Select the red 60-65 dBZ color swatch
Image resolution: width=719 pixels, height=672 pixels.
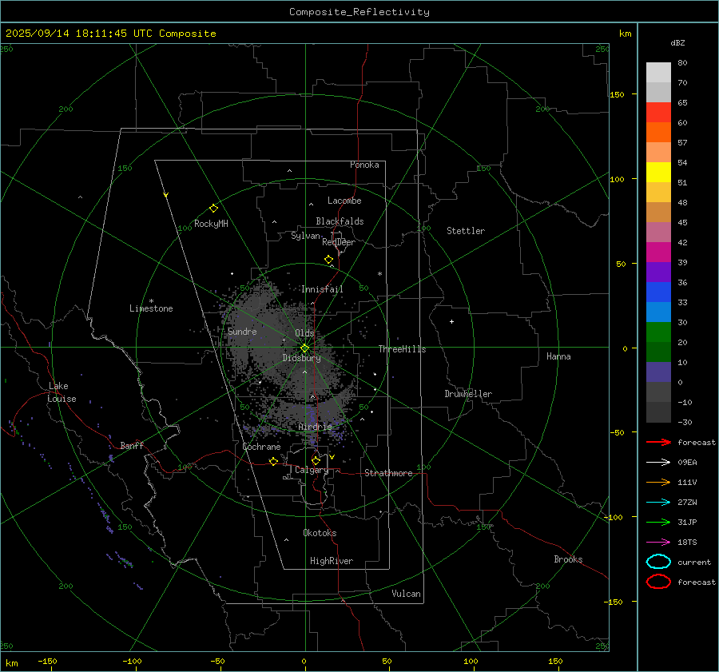[658, 113]
